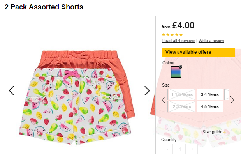Click the Size guide arrow icon
Viewport: 241px width, 154px height.
pos(225,132)
